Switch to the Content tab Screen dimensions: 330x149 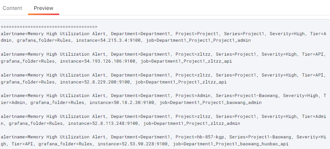click(x=12, y=8)
